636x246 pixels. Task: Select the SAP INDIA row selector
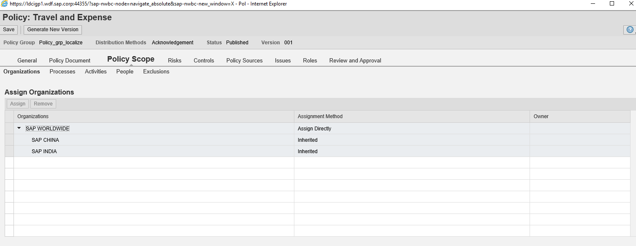click(x=9, y=151)
